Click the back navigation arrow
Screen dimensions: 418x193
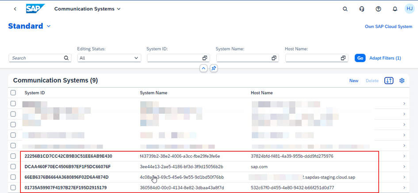[15, 9]
